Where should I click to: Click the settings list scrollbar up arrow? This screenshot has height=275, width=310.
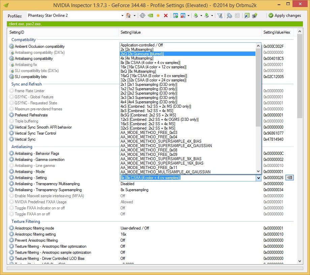pyautogui.click(x=300, y=31)
